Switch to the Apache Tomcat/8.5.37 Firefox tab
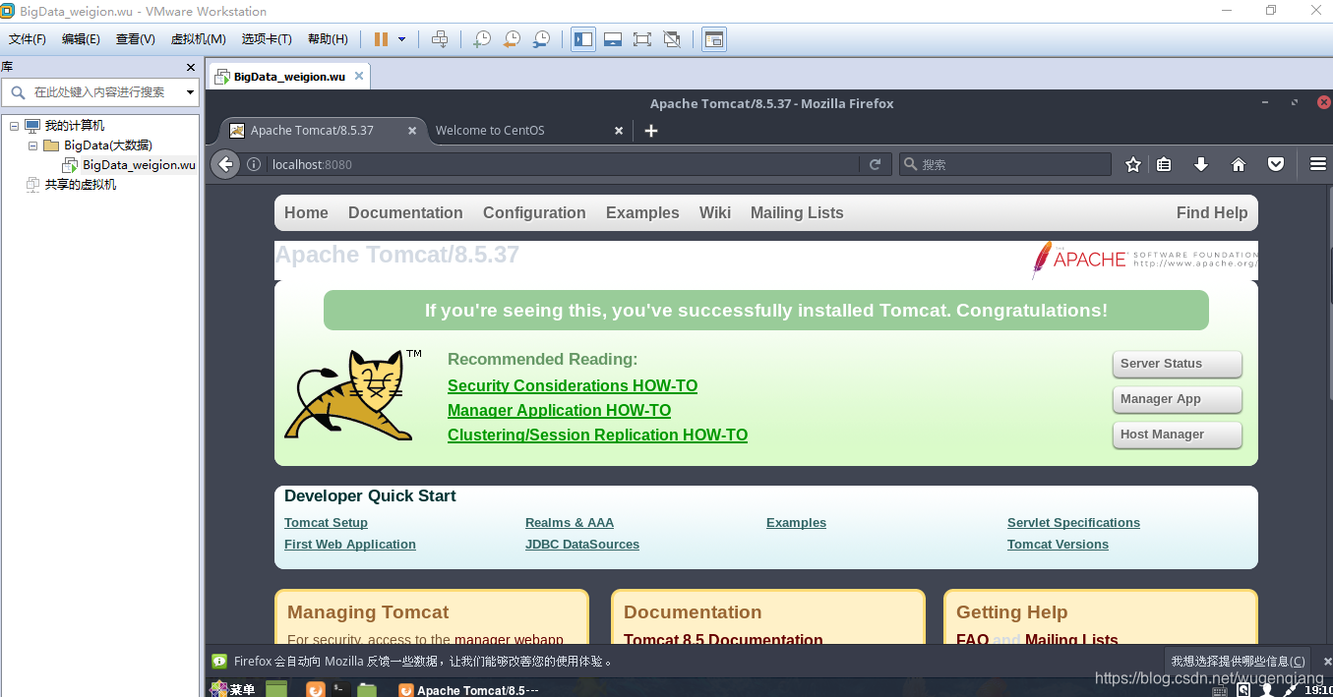Image resolution: width=1333 pixels, height=697 pixels. tap(312, 130)
